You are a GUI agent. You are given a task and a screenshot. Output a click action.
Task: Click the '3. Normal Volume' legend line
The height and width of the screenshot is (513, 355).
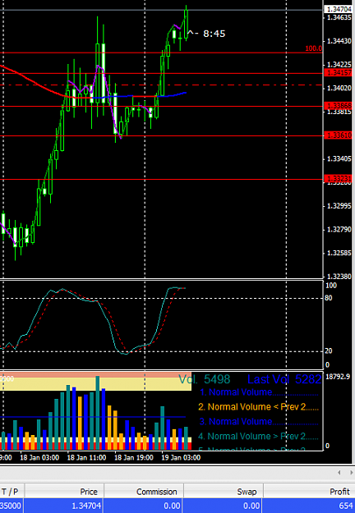[x=259, y=421]
